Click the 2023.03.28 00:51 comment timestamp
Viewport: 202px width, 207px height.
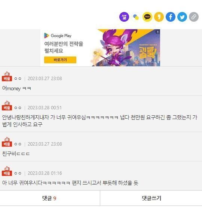coord(45,108)
